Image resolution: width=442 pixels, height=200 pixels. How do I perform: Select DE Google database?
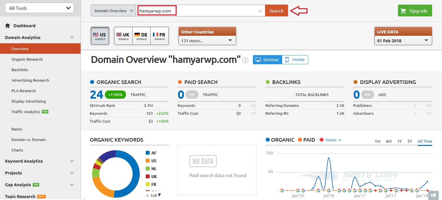[x=141, y=36]
